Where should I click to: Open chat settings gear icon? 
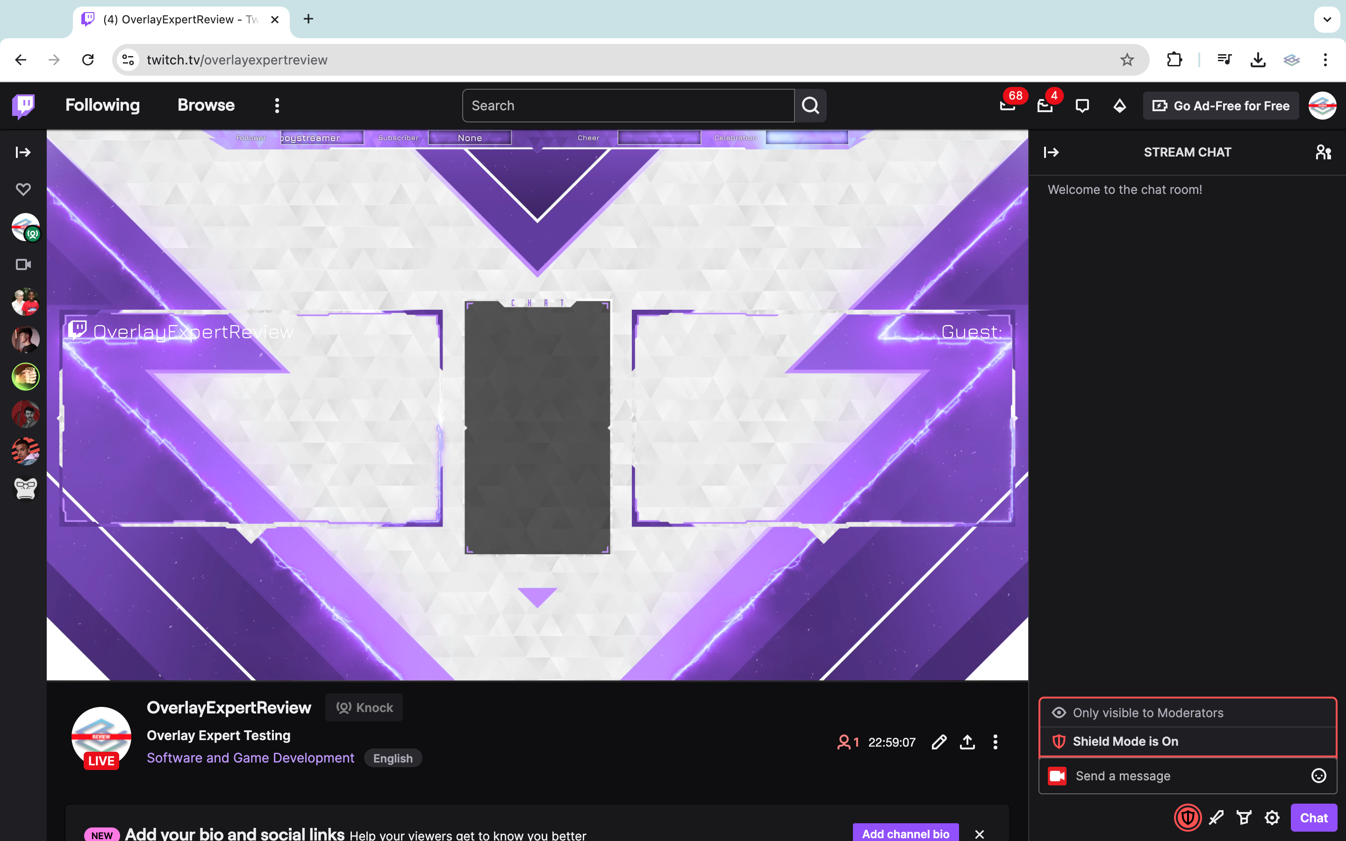pos(1272,818)
